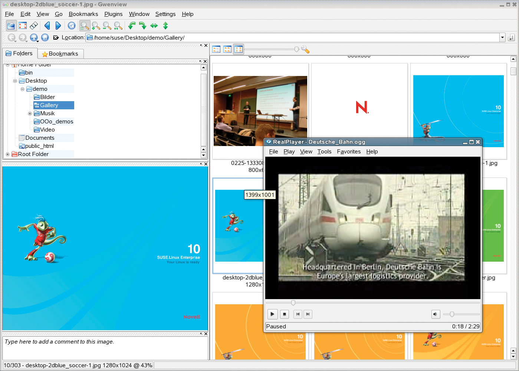Open the Bookmarks menu in the menu bar
The image size is (519, 371).
(83, 14)
